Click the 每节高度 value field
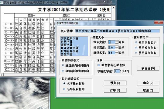 [112, 48]
